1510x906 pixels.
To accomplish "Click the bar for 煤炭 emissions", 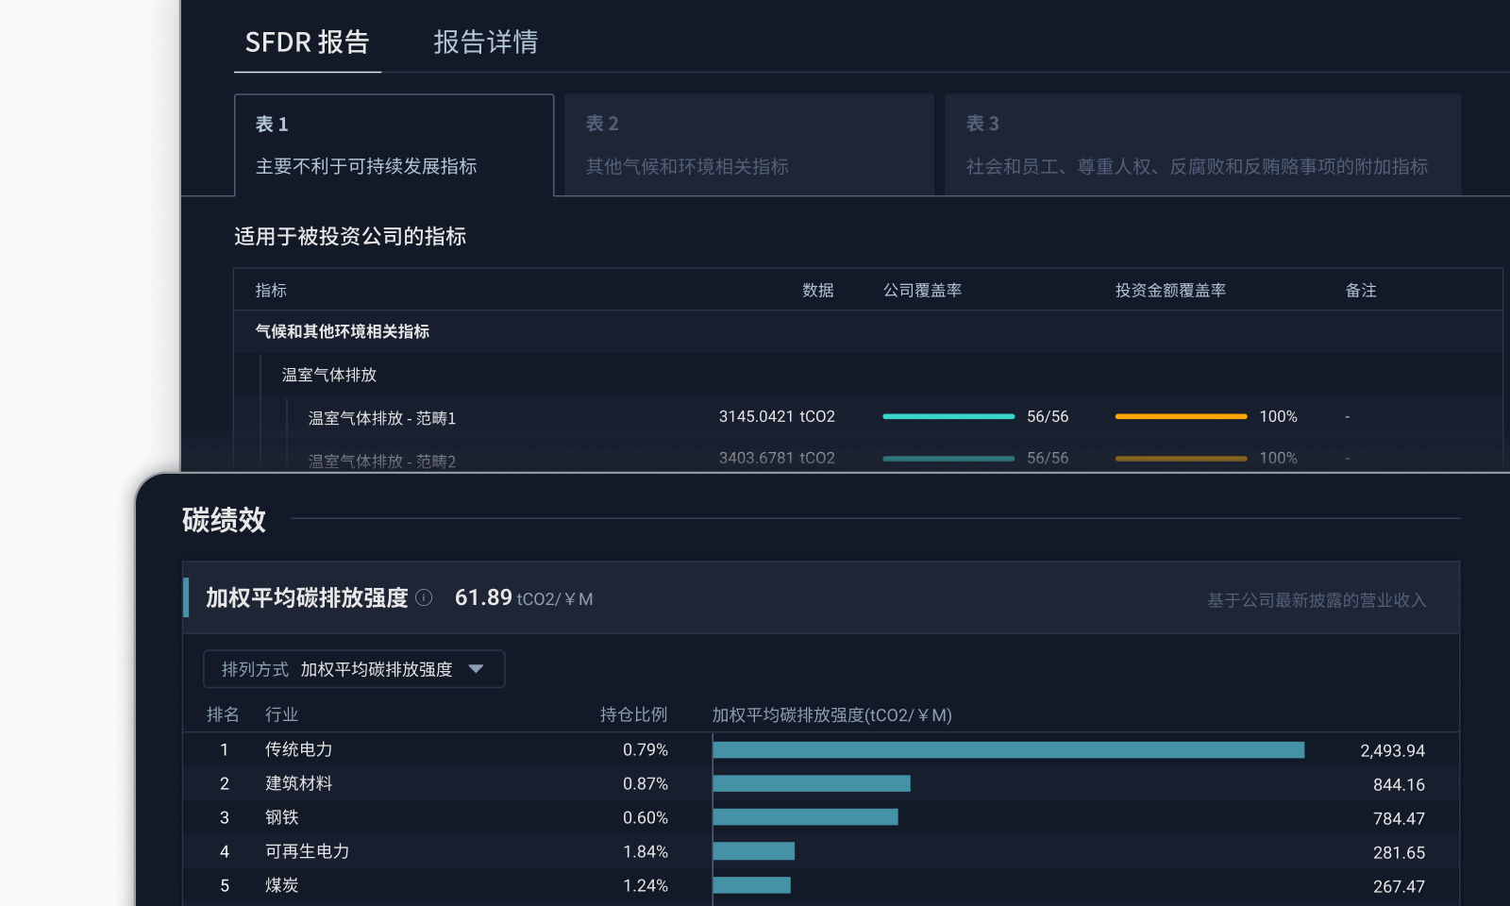I will (x=752, y=885).
